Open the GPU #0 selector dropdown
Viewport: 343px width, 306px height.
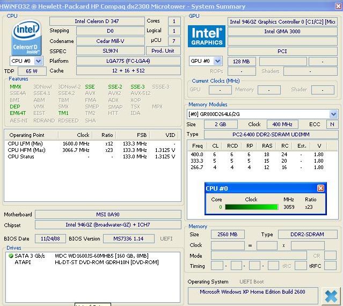pyautogui.click(x=217, y=61)
